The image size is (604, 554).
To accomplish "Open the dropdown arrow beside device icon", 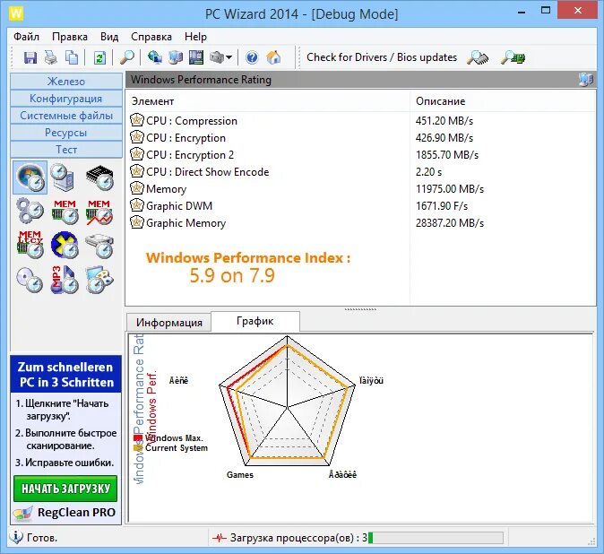I will 229,57.
